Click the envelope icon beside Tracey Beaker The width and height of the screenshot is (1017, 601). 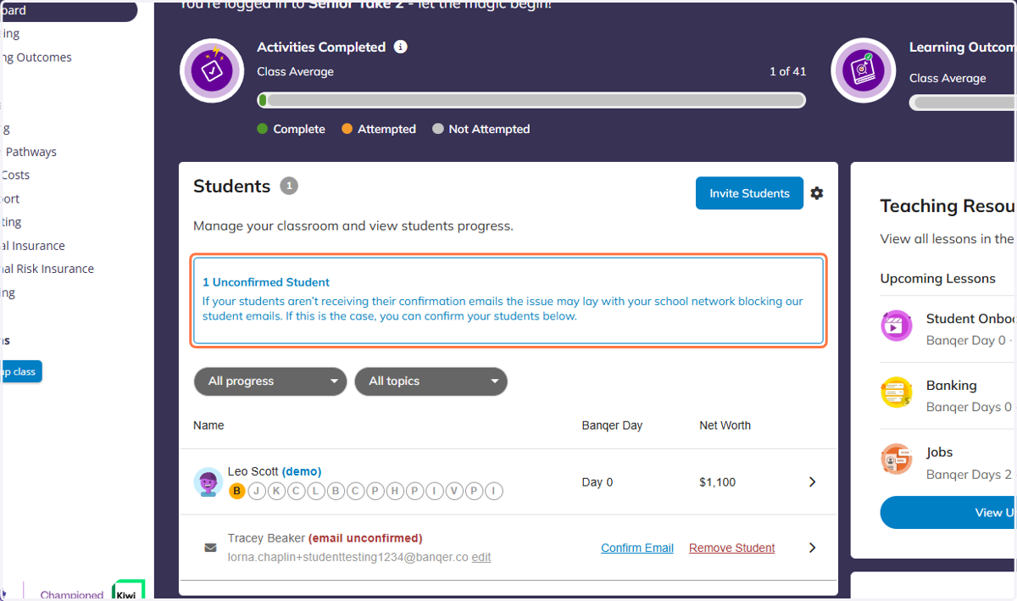pos(210,548)
